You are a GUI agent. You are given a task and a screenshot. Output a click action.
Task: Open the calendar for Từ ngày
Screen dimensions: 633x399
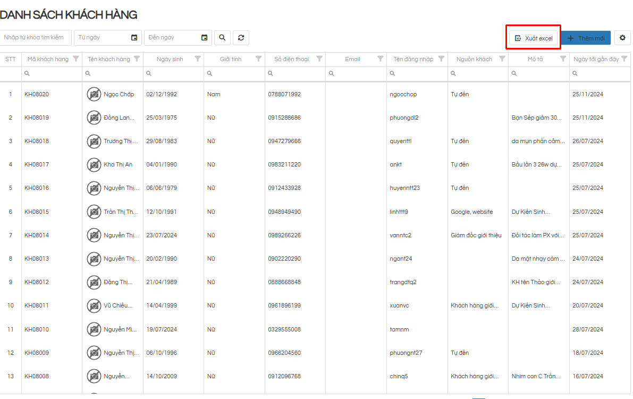point(134,38)
